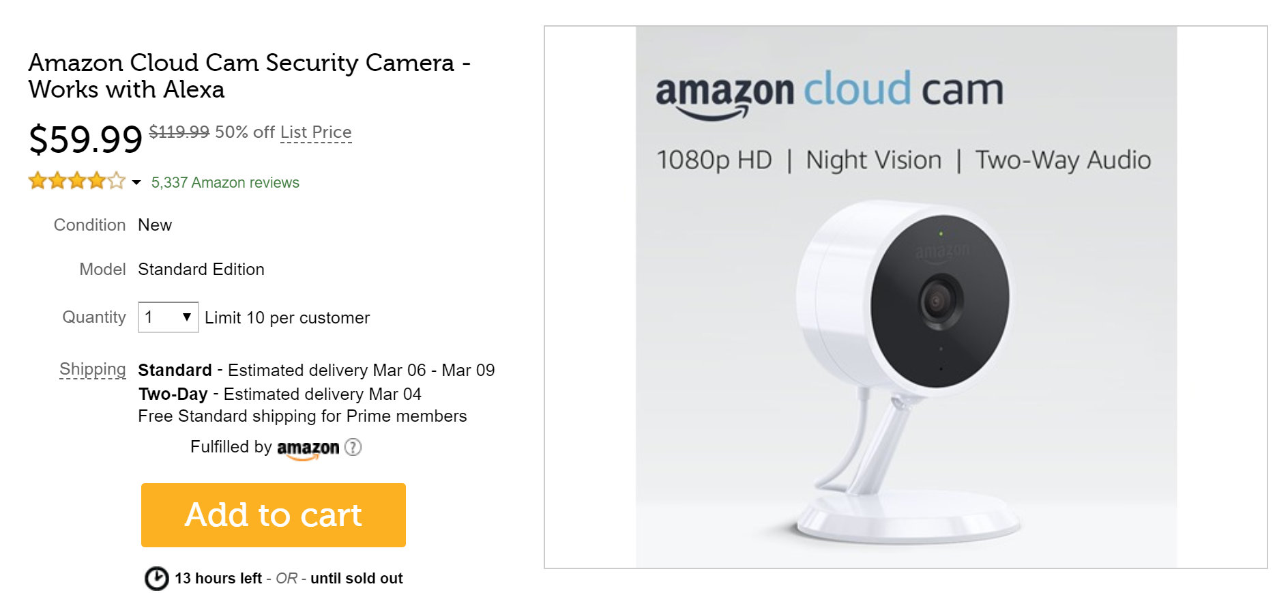
Task: Select the half-filled fifth star
Action: (x=116, y=181)
